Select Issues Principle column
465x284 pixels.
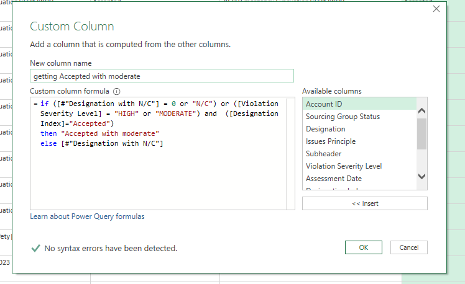pyautogui.click(x=359, y=141)
